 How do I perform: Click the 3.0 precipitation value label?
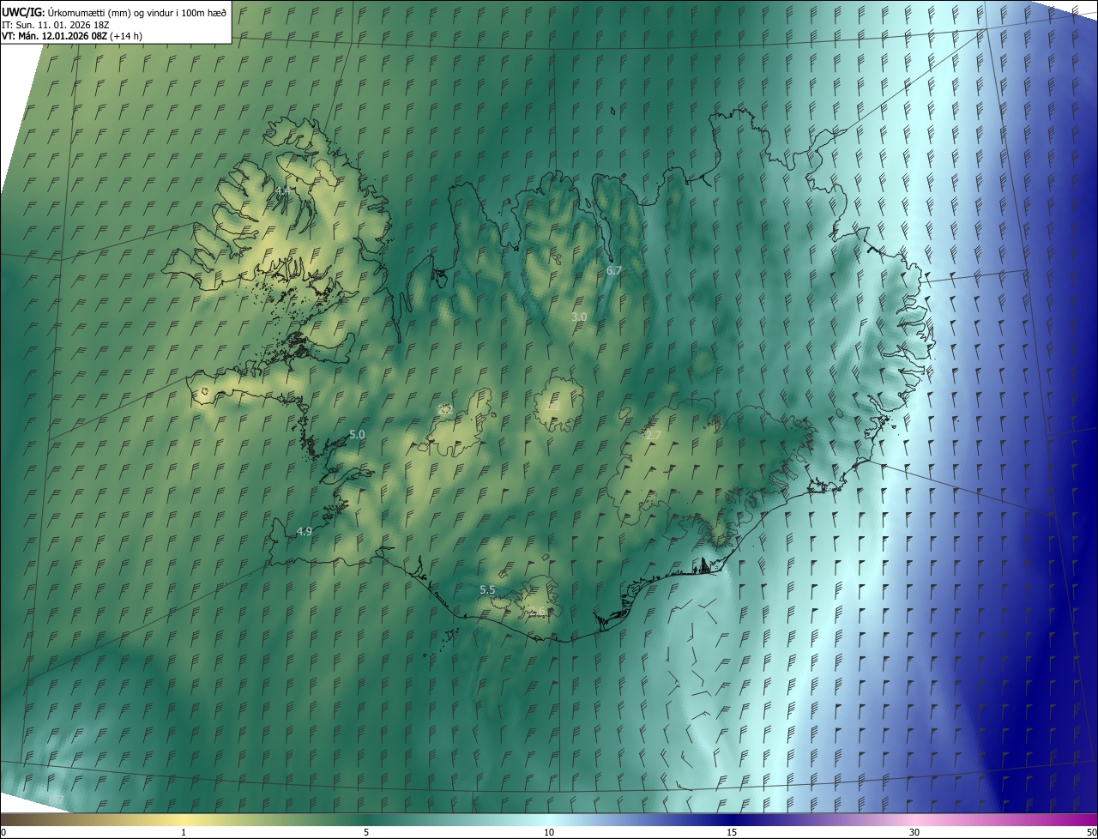[x=579, y=317]
